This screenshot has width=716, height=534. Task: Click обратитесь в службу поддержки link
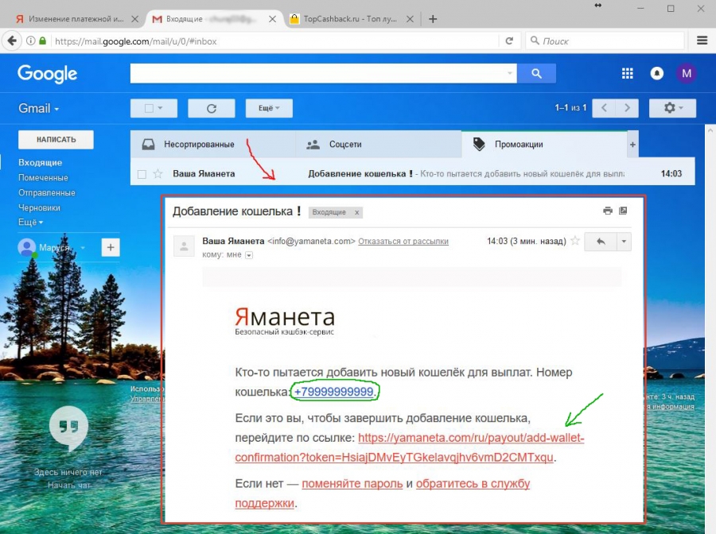point(383,493)
